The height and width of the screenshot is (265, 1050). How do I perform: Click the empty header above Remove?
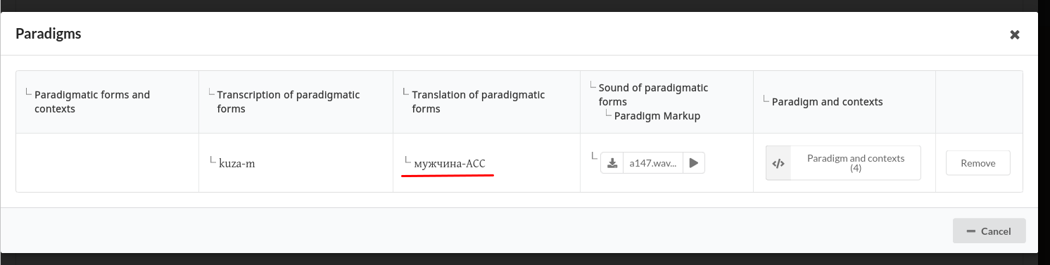(979, 102)
